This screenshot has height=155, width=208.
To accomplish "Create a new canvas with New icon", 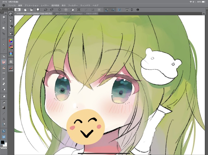I will pyautogui.click(x=25, y=10).
